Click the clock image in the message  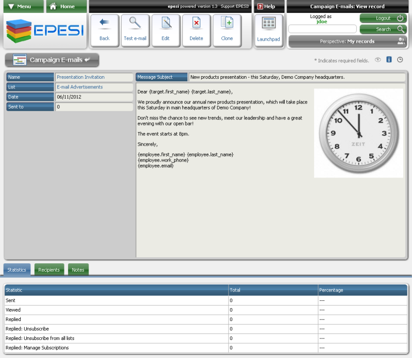click(x=358, y=134)
